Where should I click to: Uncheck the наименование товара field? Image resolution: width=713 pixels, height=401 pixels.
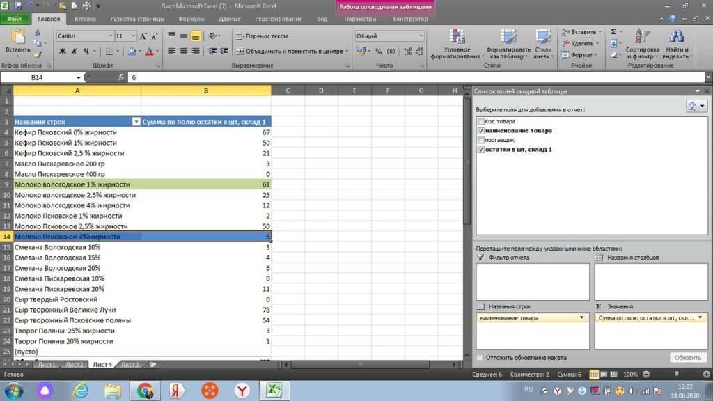pyautogui.click(x=480, y=130)
